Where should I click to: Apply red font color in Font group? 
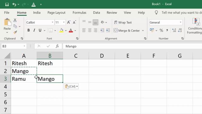click(71, 30)
